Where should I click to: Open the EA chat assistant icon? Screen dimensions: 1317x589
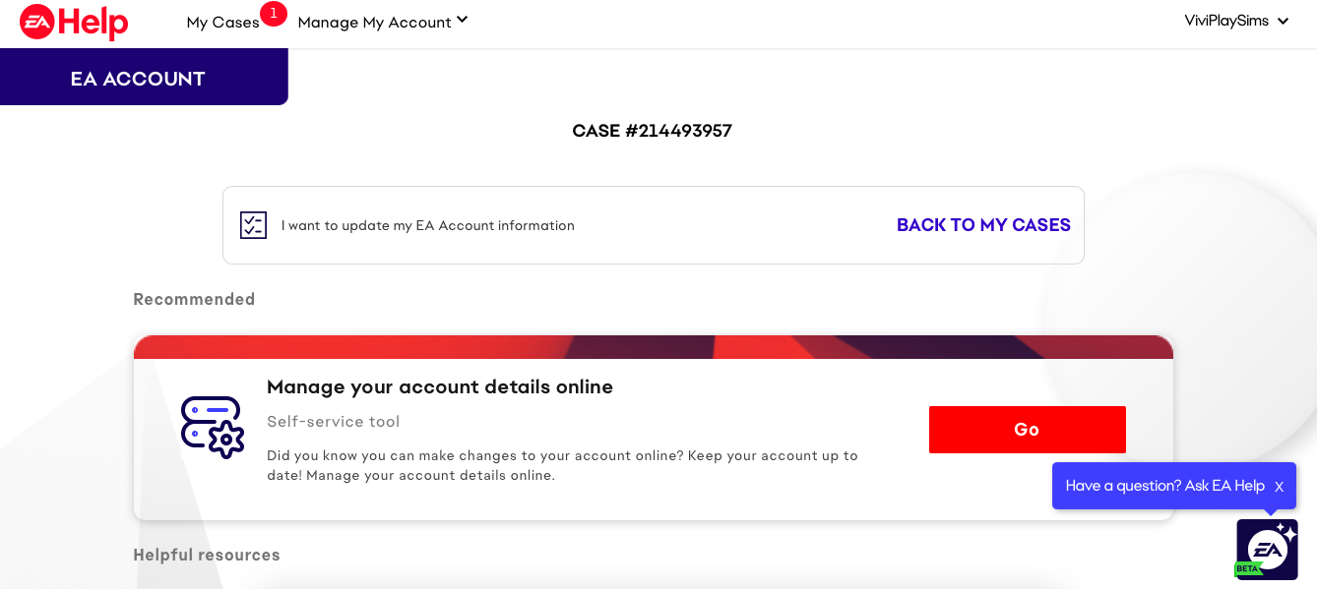[x=1267, y=550]
